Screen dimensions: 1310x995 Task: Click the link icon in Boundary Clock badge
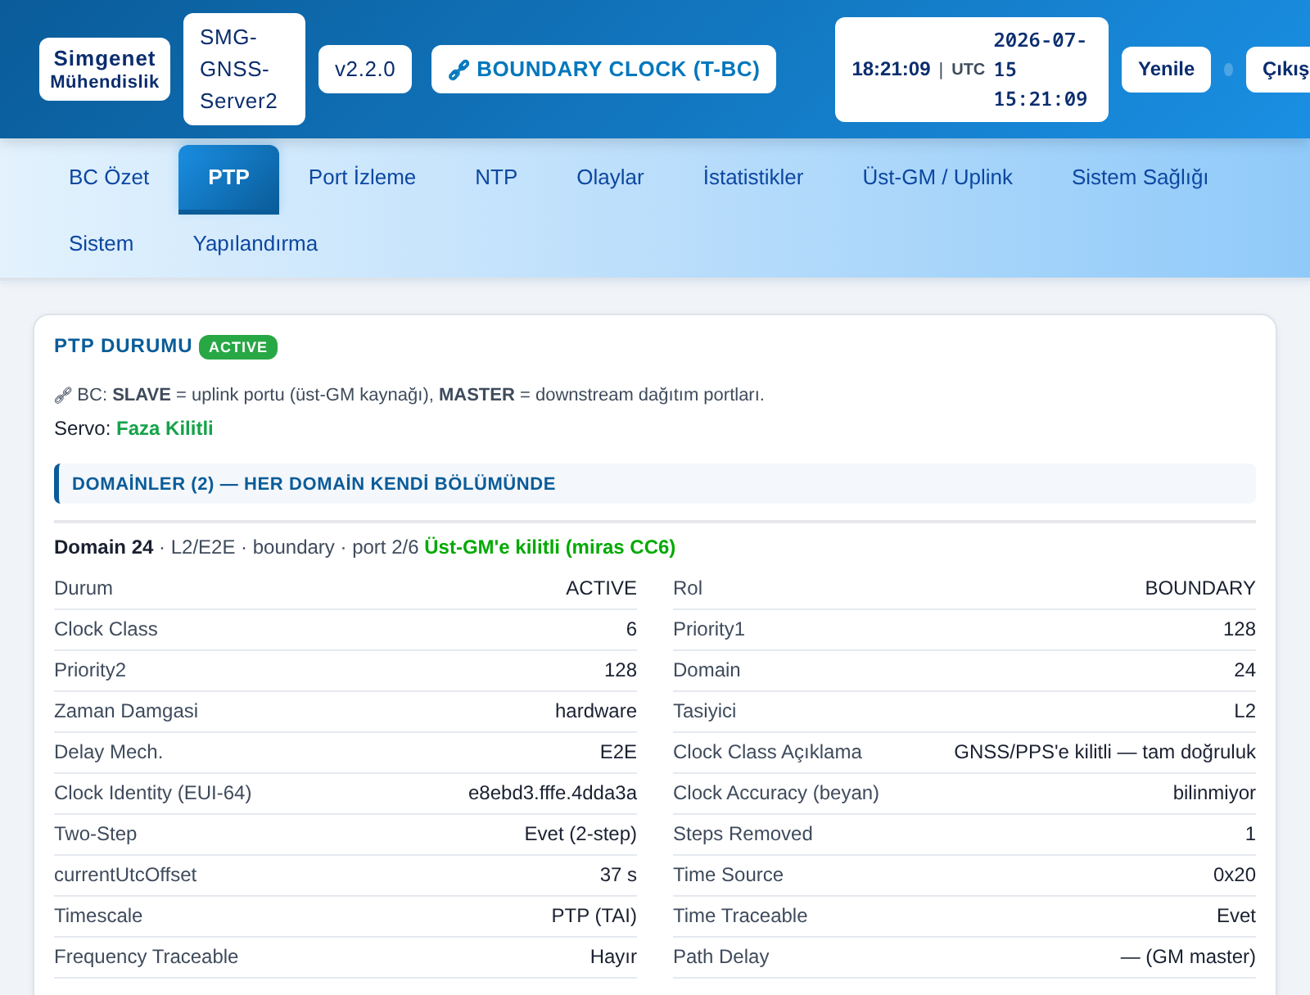[458, 70]
